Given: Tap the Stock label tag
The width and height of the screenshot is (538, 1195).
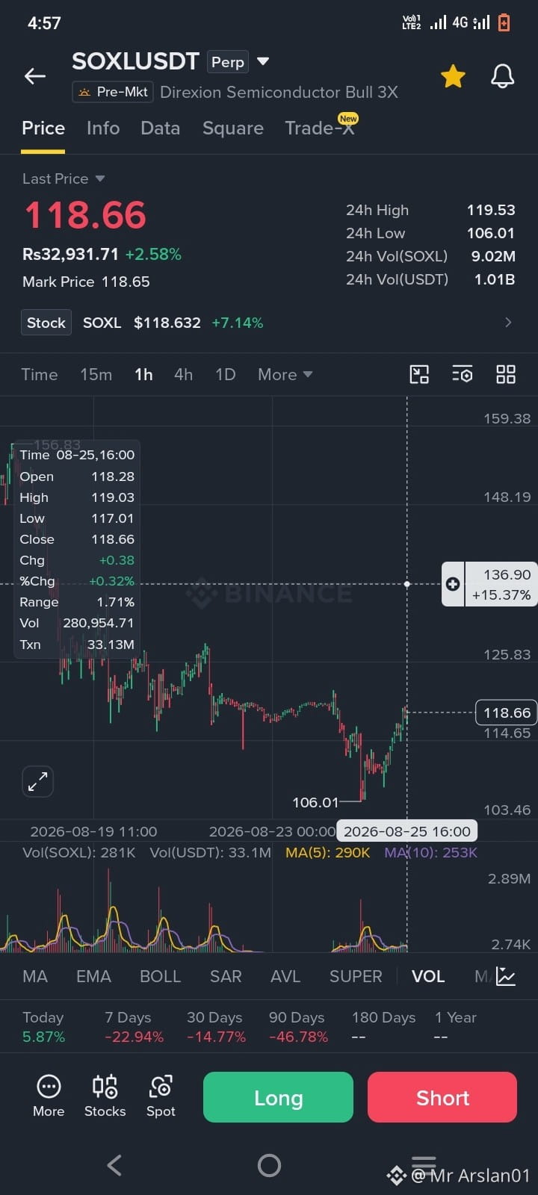Looking at the screenshot, I should pos(46,323).
